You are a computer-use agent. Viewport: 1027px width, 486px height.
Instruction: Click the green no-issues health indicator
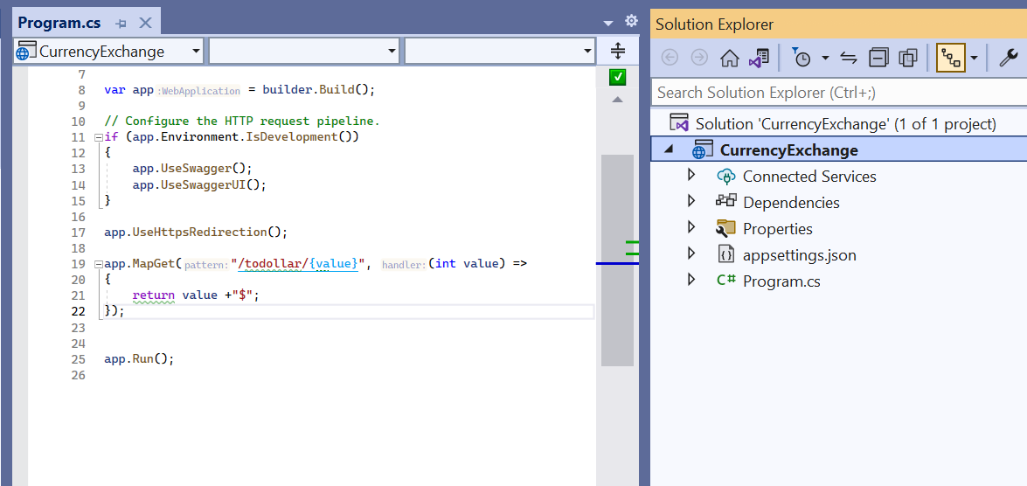pyautogui.click(x=618, y=78)
